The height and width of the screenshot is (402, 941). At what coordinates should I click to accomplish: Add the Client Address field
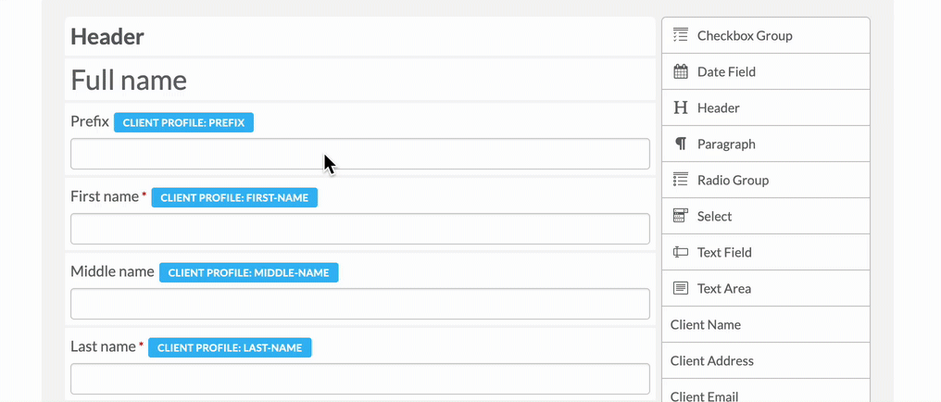766,360
